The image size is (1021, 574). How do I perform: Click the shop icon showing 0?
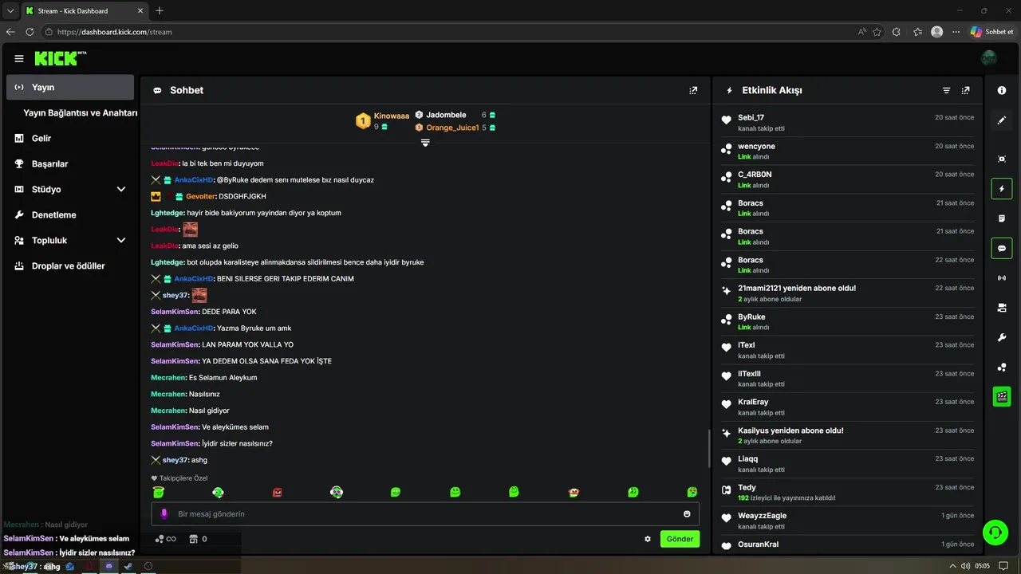[x=198, y=539]
